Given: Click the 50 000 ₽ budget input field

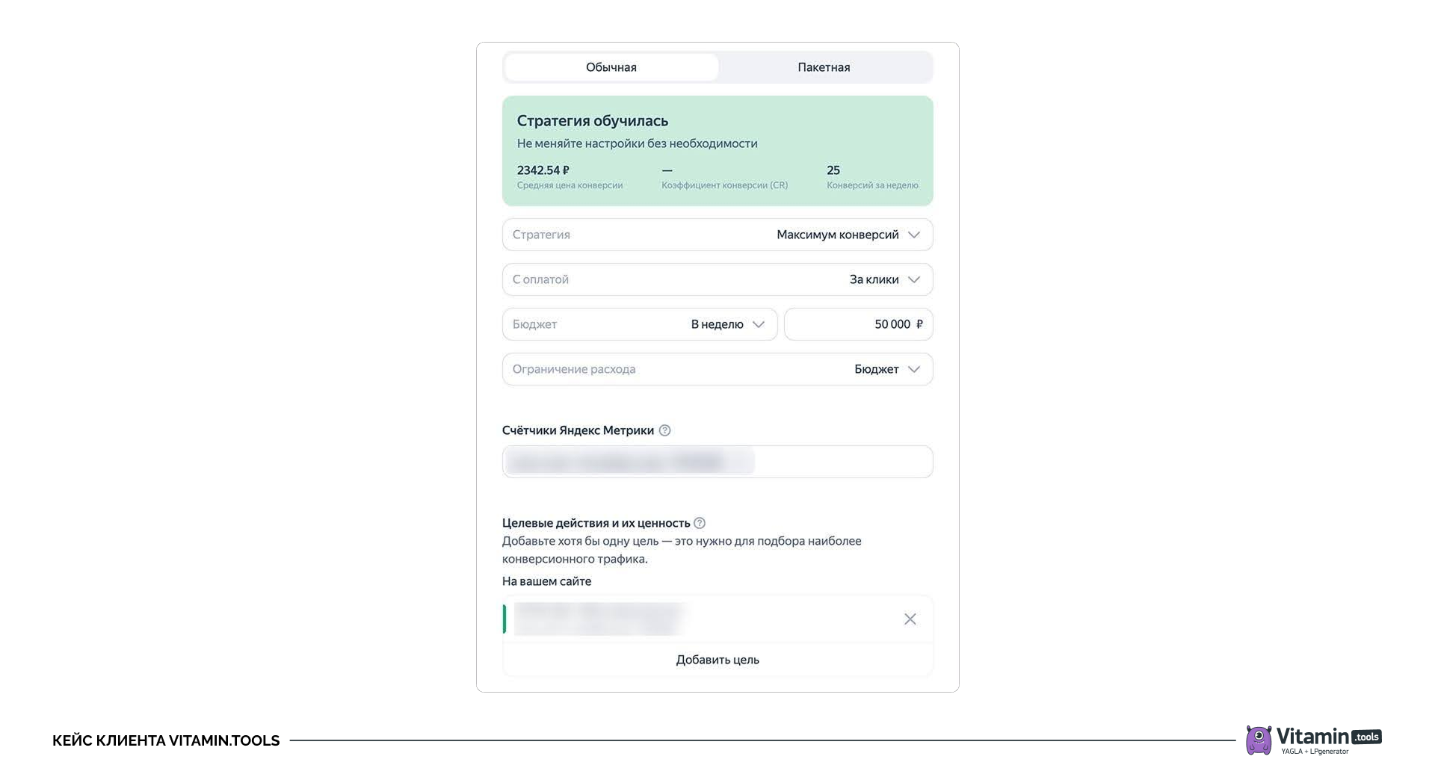Looking at the screenshot, I should (x=858, y=324).
